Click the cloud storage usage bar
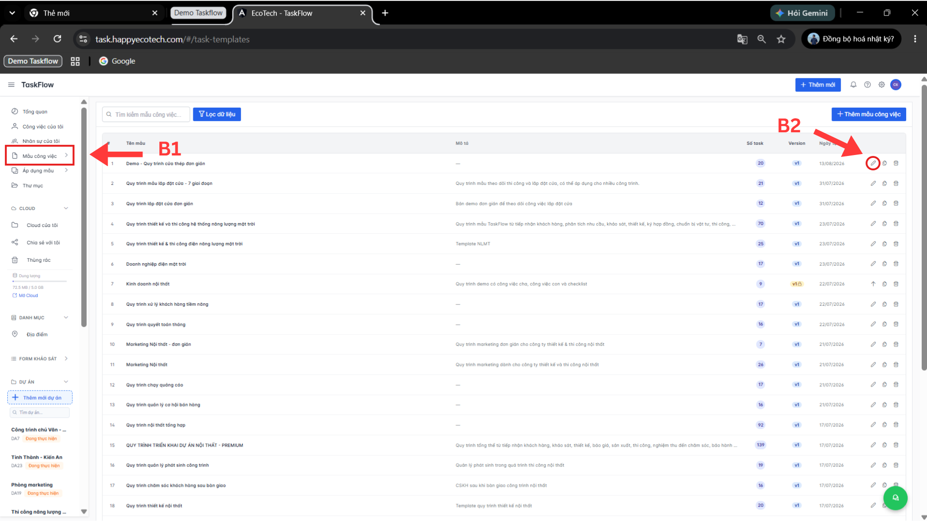Screen dimensions: 927x521 point(40,281)
